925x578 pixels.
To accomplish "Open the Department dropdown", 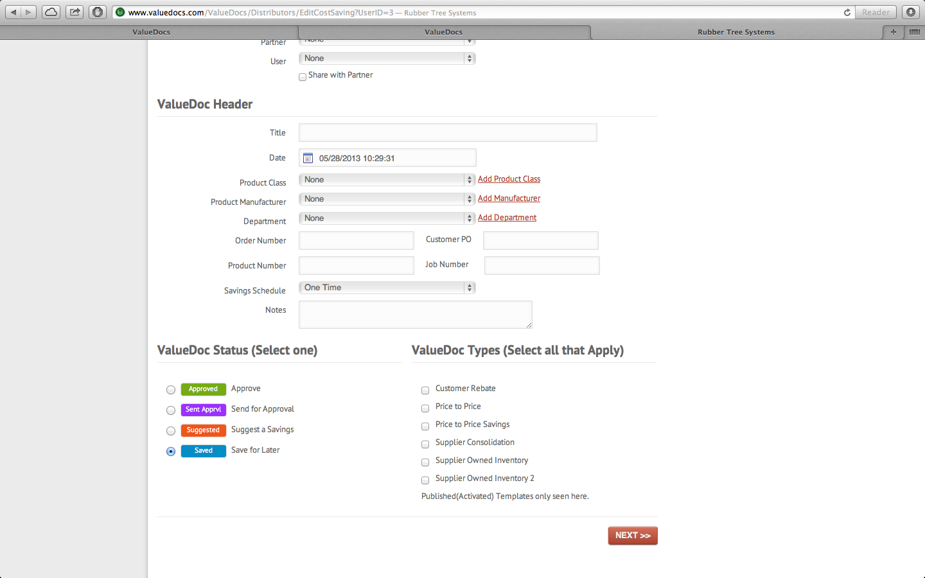I will (387, 218).
